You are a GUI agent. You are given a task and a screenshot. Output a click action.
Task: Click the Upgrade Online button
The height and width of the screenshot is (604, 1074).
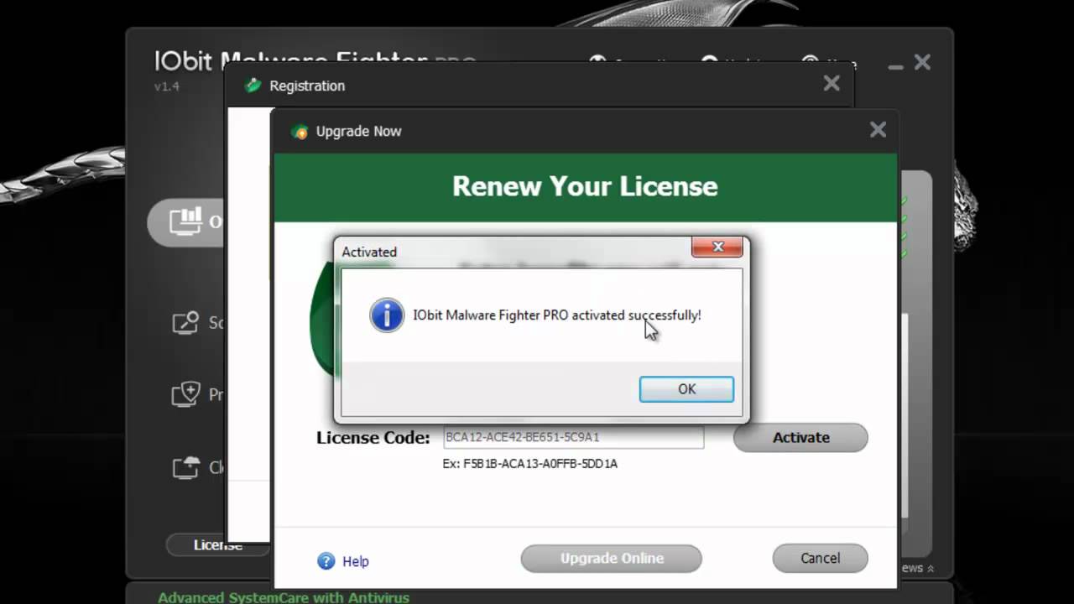click(611, 559)
